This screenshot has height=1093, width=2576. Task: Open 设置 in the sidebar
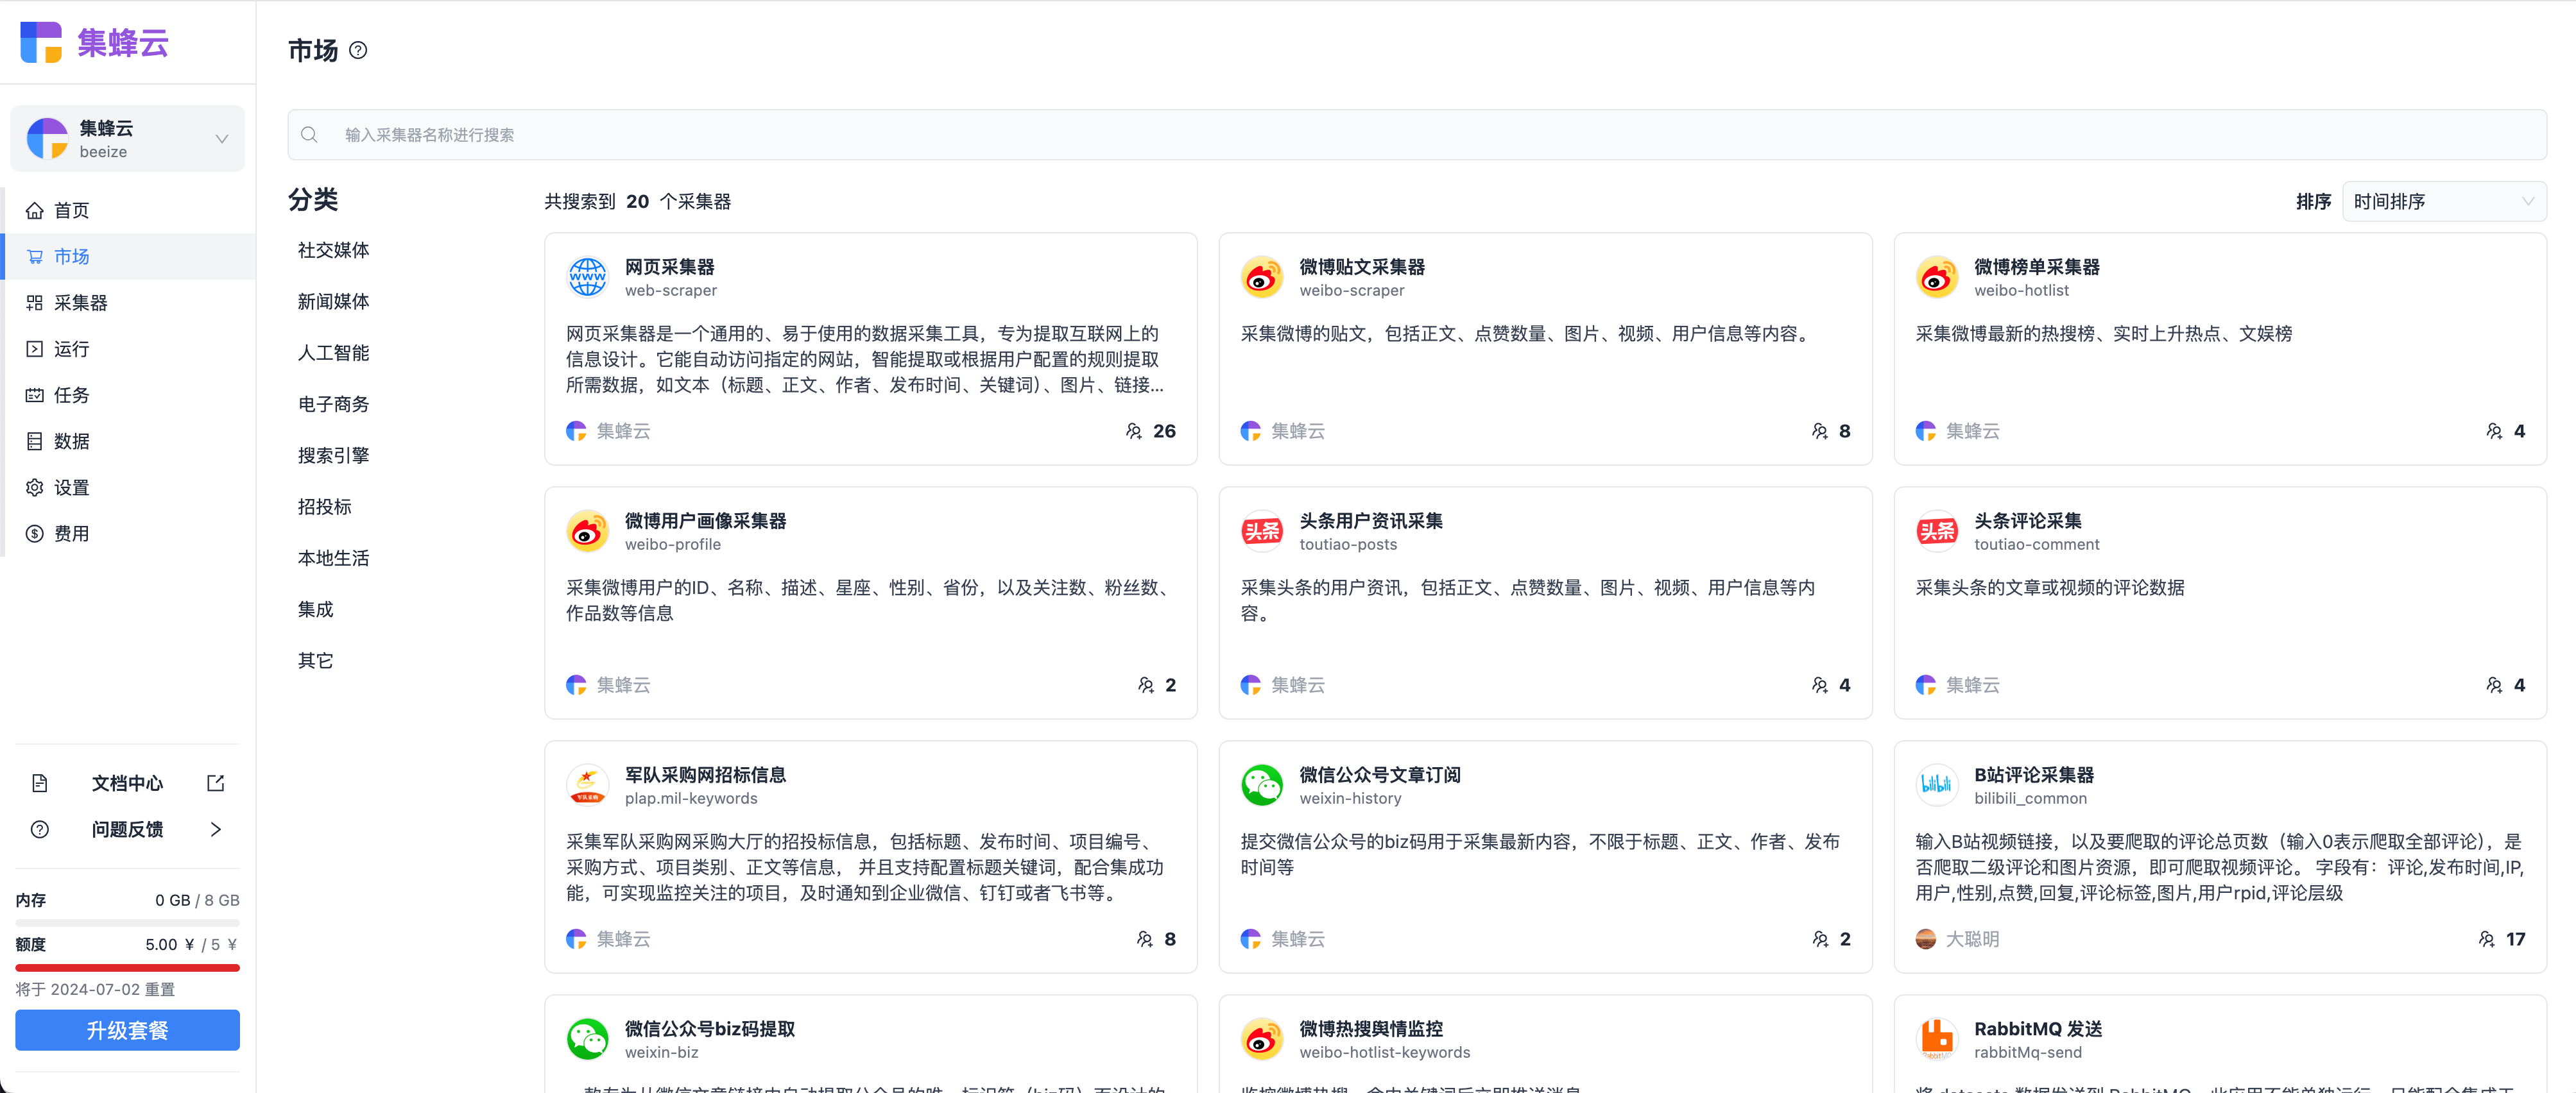pyautogui.click(x=128, y=487)
